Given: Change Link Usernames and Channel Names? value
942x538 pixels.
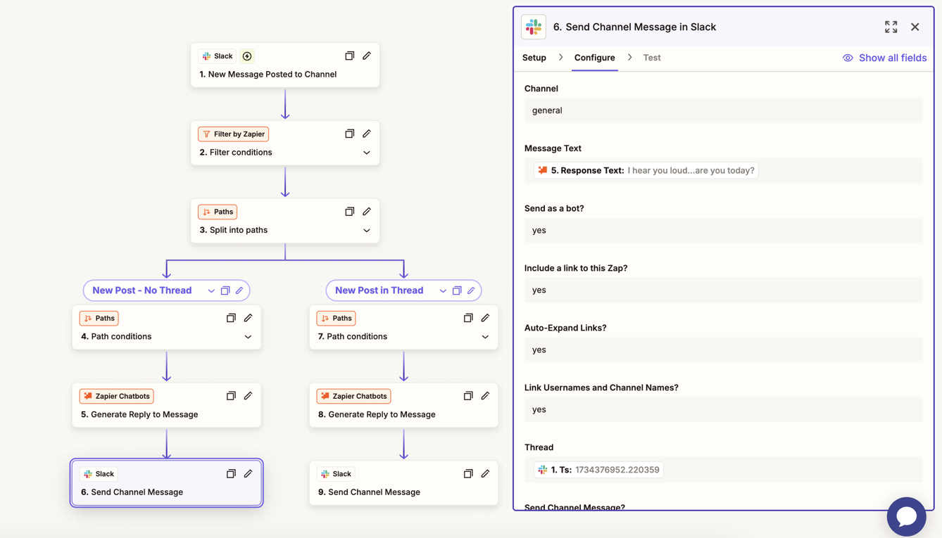Looking at the screenshot, I should pyautogui.click(x=723, y=409).
